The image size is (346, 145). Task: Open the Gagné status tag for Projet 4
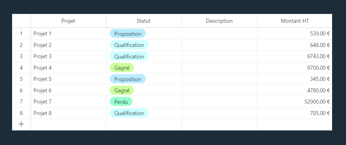122,68
